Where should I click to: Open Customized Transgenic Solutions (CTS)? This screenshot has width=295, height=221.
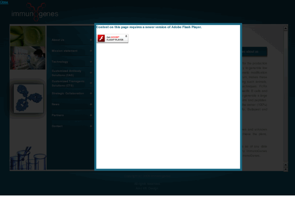tap(68, 83)
